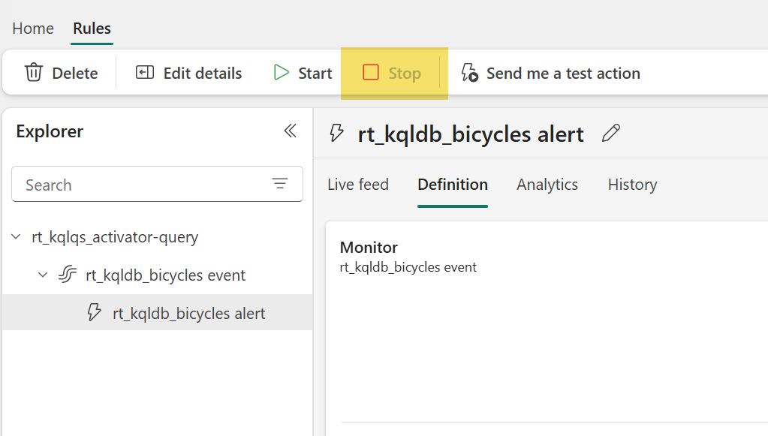Image resolution: width=768 pixels, height=436 pixels.
Task: View the History tab
Action: point(632,185)
